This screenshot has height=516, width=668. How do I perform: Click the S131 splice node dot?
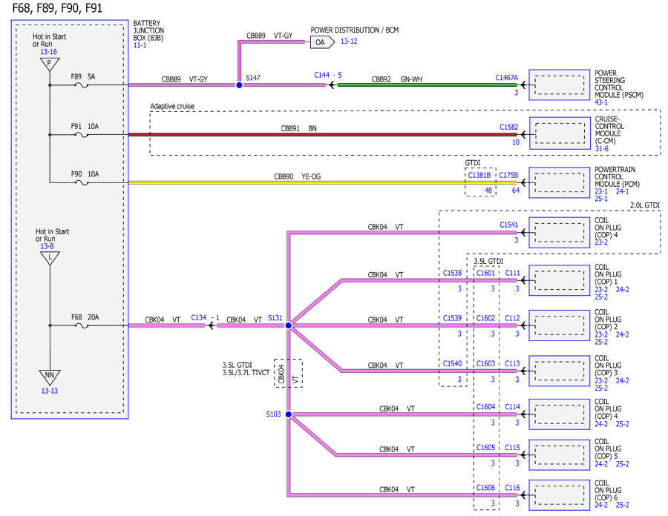289,325
